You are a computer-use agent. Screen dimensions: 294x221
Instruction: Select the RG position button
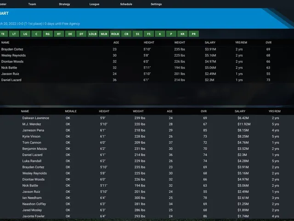tap(48, 34)
